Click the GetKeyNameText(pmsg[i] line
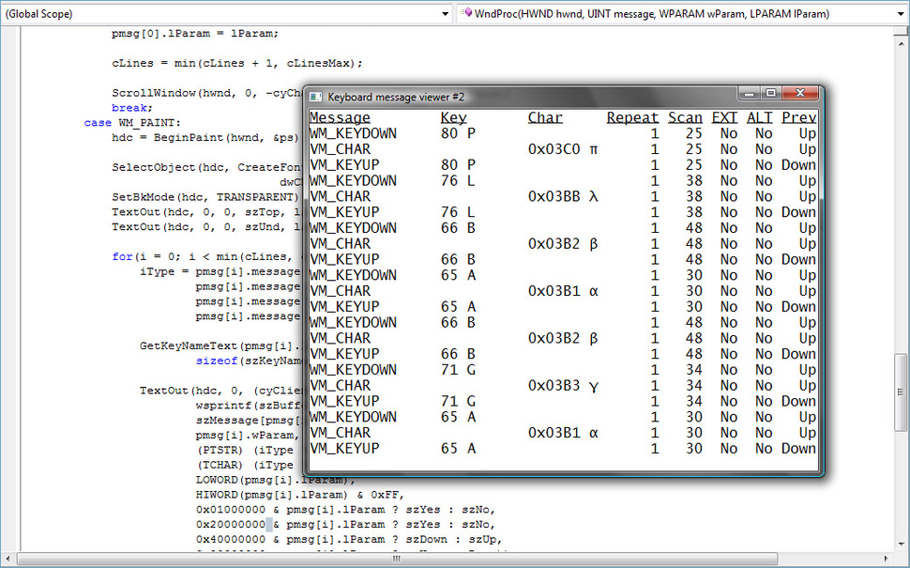This screenshot has height=568, width=910. pos(221,346)
